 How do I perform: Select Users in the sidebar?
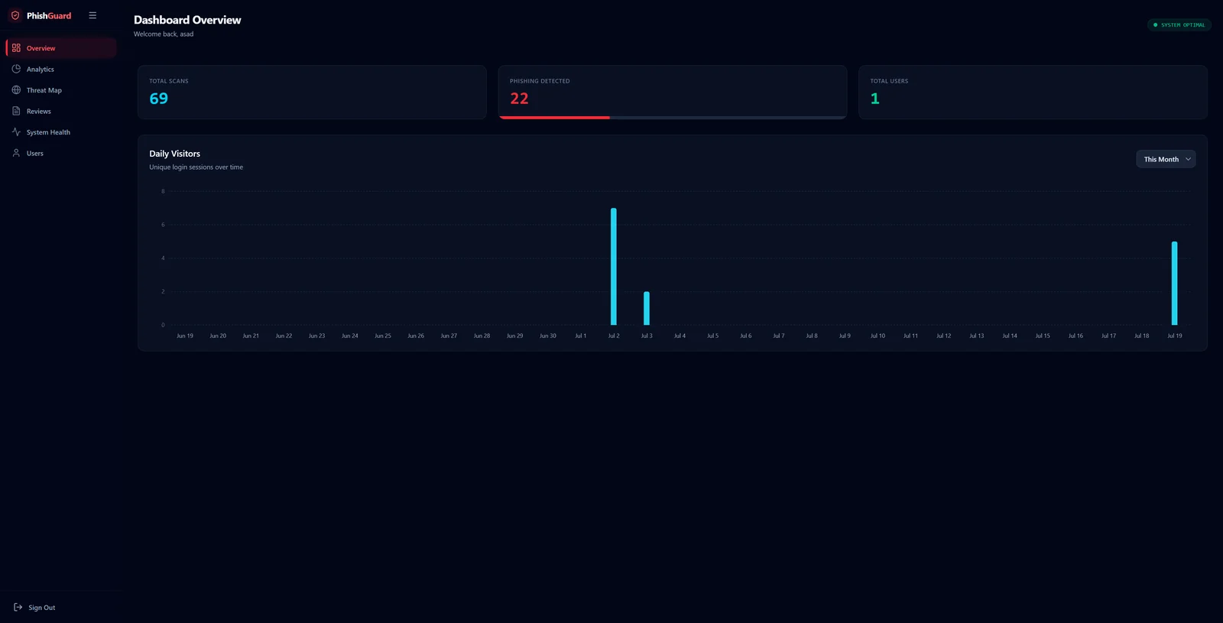[61, 153]
